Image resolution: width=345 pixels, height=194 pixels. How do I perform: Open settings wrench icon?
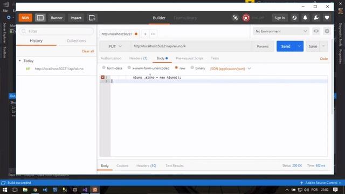click(x=316, y=18)
